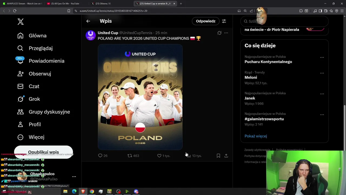Open United Cup profile avatar
346x195 pixels.
pyautogui.click(x=91, y=35)
